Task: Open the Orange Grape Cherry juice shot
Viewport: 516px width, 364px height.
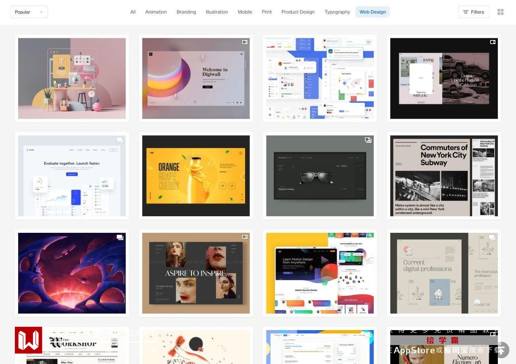Action: point(196,176)
